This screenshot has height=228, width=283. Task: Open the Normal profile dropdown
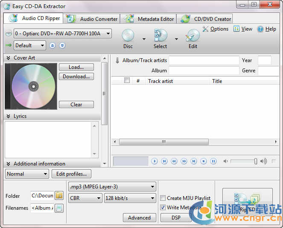click(x=27, y=174)
